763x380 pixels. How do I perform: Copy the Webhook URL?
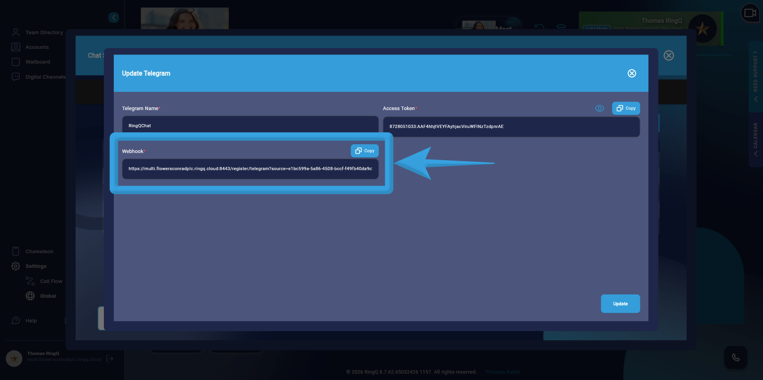point(364,151)
